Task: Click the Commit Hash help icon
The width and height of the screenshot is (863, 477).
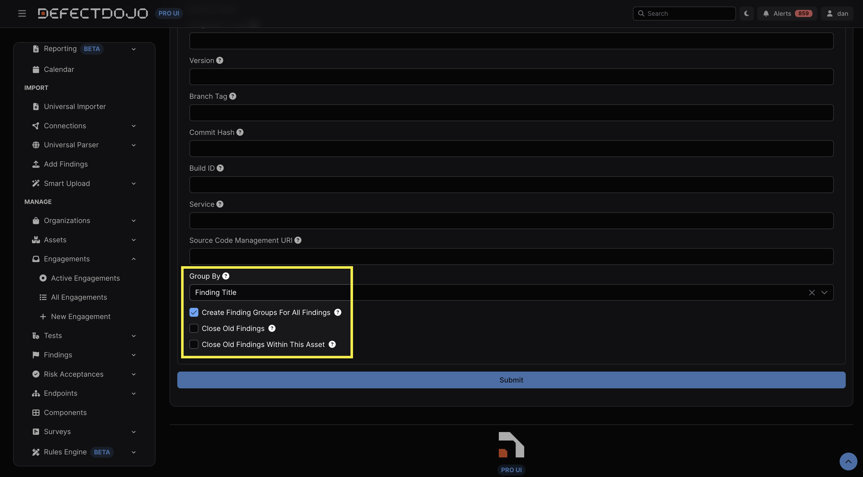Action: [240, 132]
